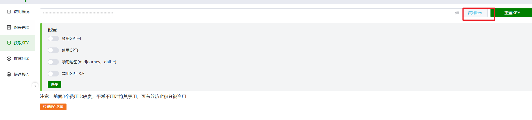Open the 使用概况 text label in sidebar
The height and width of the screenshot is (120, 532).
pyautogui.click(x=22, y=12)
